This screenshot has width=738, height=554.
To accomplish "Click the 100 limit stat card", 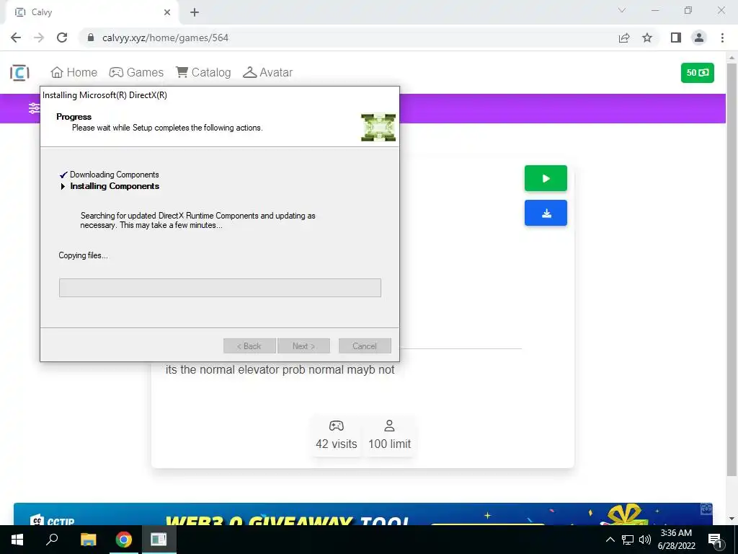I will pos(389,435).
